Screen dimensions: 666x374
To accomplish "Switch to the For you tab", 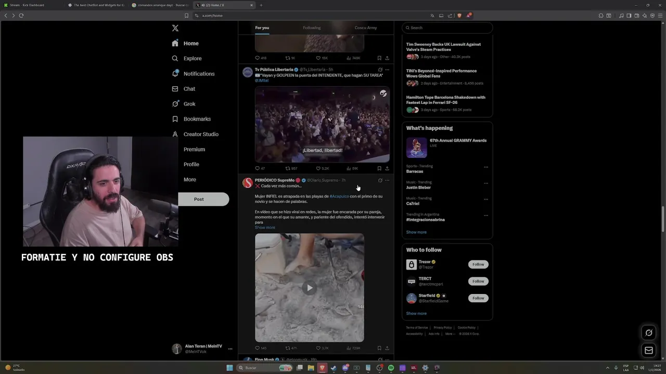I will (x=262, y=28).
